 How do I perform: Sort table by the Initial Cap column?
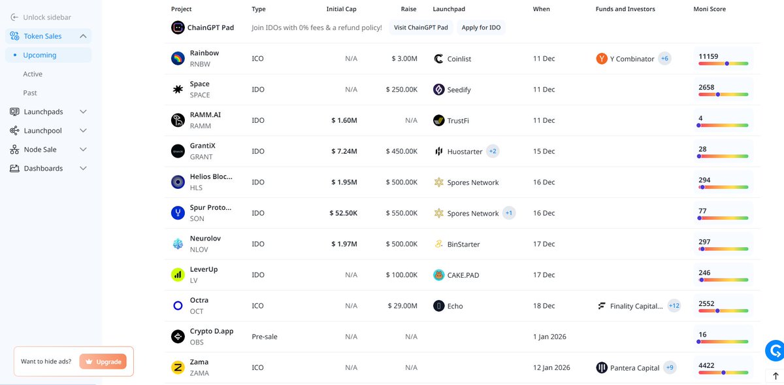tap(342, 9)
